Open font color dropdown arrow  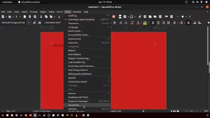point(141,23)
